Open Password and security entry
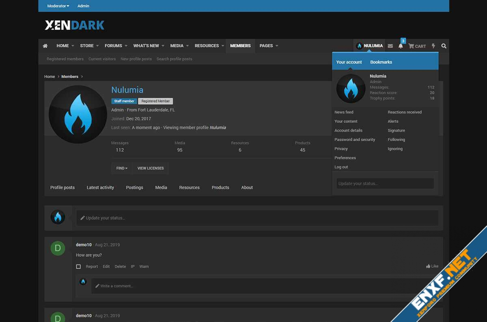The image size is (487, 322). click(x=355, y=140)
